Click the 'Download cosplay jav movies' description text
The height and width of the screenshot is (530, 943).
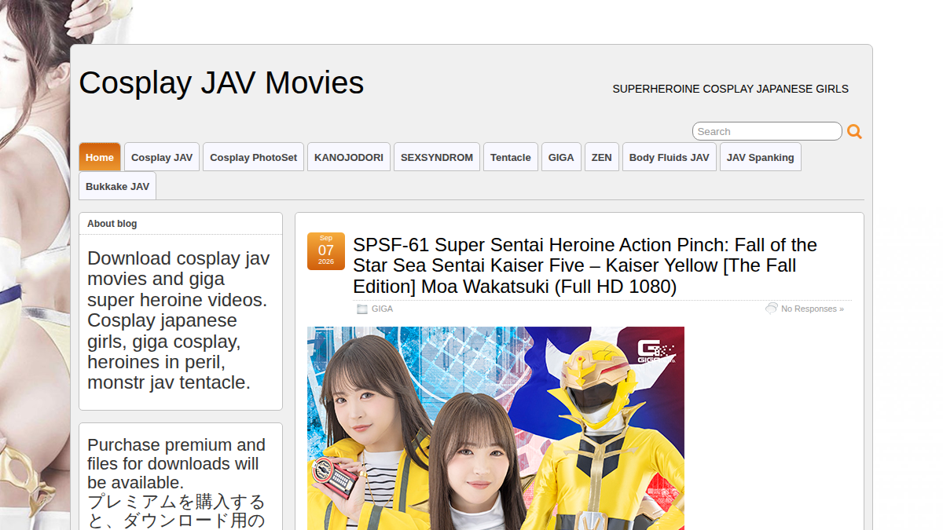click(x=178, y=320)
